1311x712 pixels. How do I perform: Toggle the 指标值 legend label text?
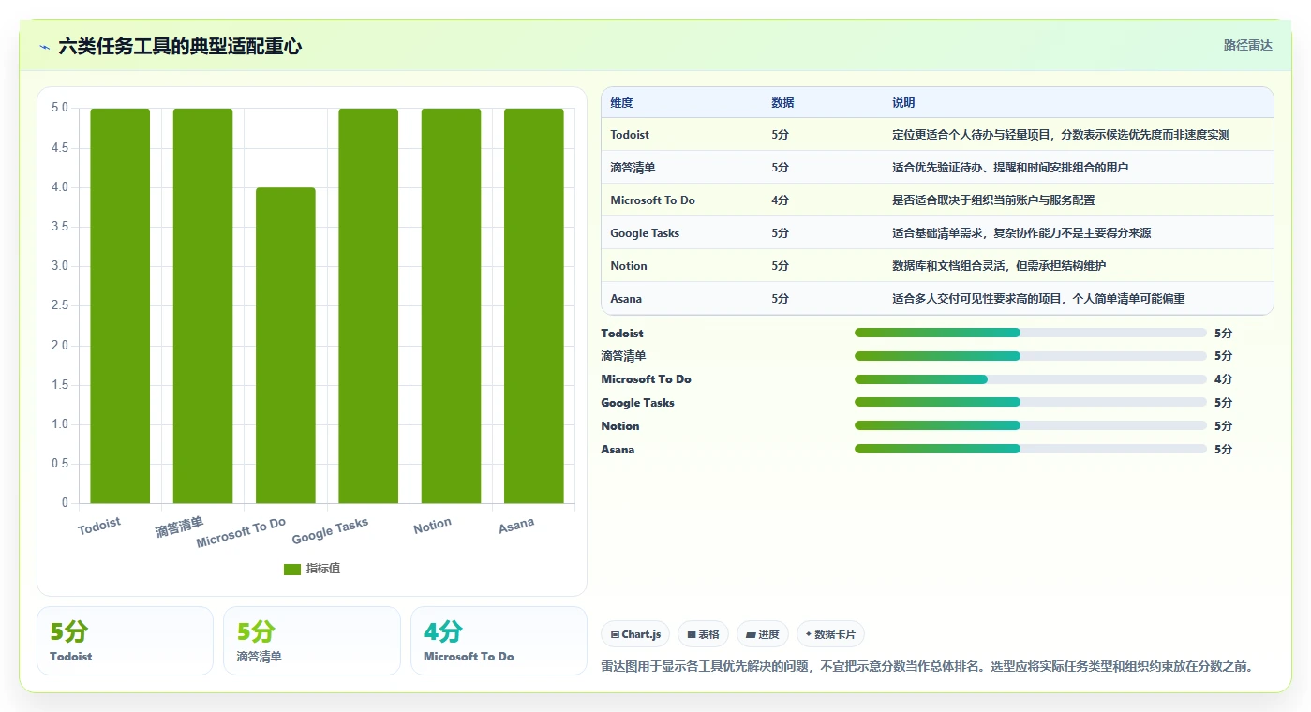tap(323, 569)
